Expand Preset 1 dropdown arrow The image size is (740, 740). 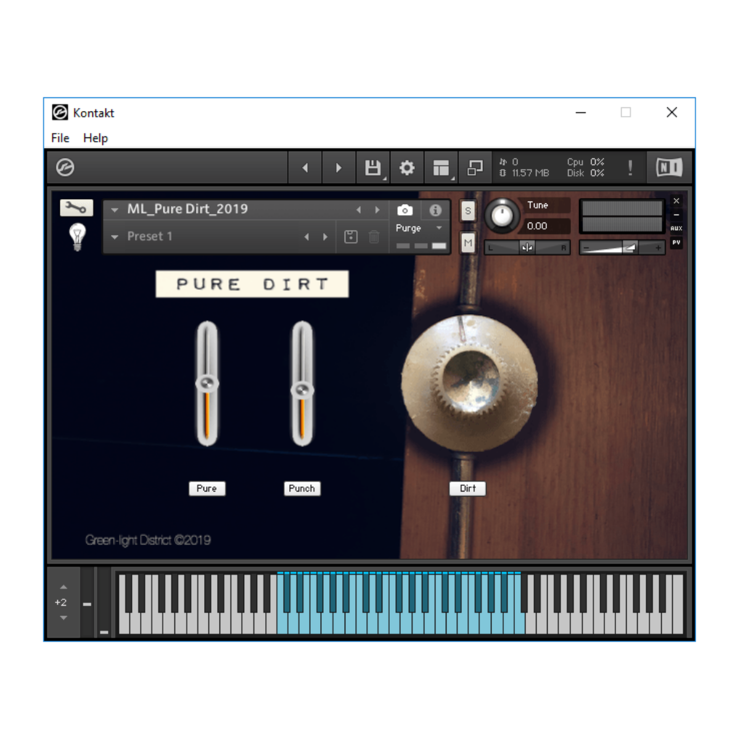pos(115,237)
